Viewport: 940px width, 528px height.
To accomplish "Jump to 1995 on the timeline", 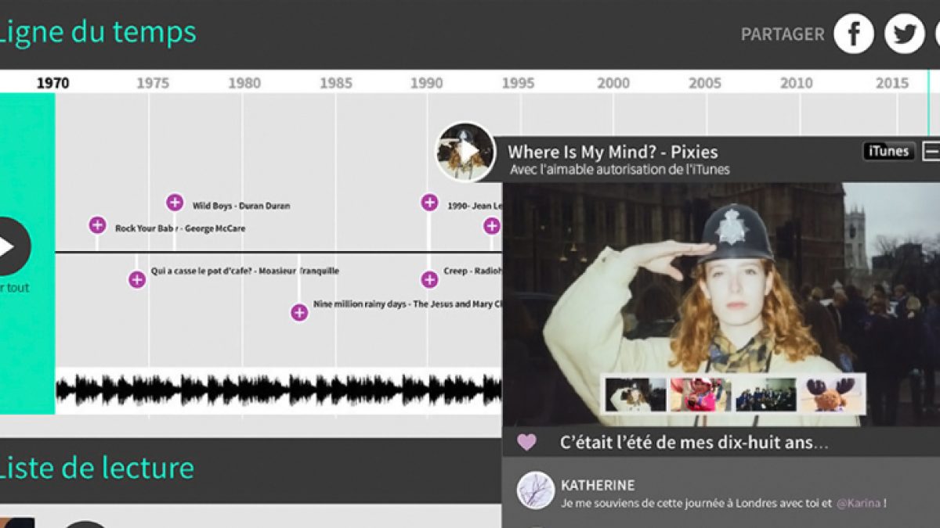I will click(518, 83).
